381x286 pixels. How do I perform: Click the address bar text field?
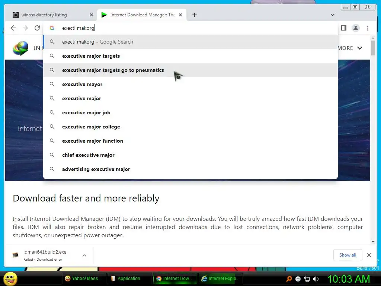[190, 28]
